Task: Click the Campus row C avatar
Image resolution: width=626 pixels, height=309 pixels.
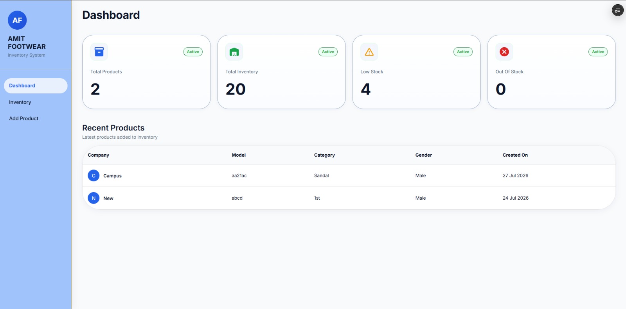Action: click(94, 176)
